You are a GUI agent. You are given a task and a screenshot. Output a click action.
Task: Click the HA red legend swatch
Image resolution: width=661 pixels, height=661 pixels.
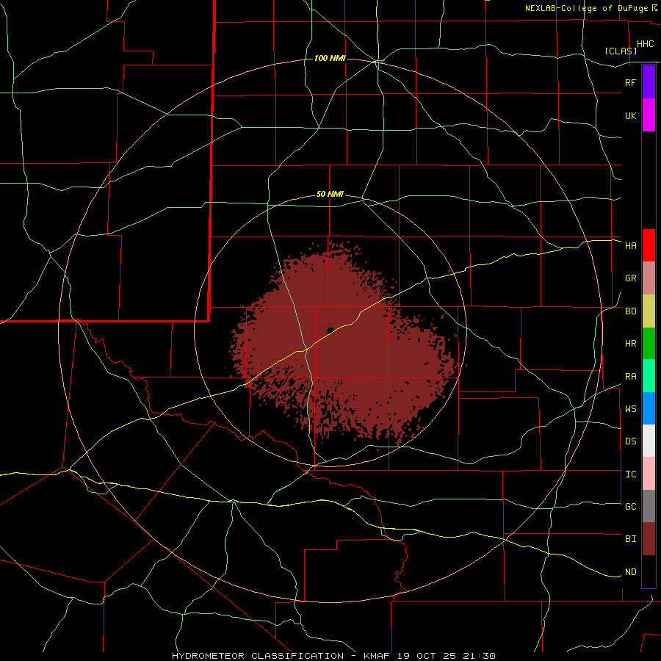pyautogui.click(x=649, y=245)
